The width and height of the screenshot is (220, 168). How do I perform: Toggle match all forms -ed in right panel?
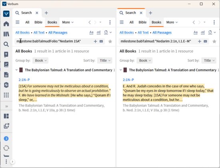tap(203, 32)
